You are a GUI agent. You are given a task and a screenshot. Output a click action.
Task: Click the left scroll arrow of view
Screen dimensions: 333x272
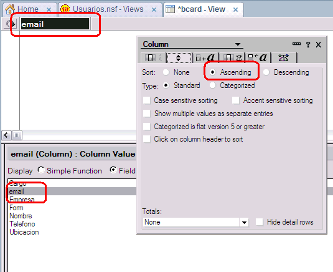[x=6, y=135]
